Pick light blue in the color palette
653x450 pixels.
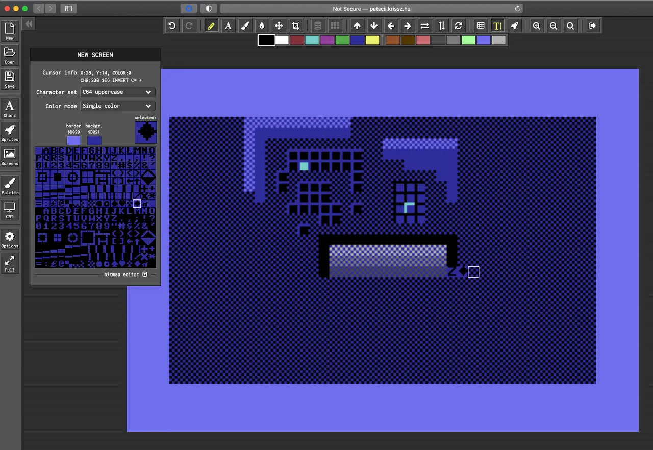point(484,40)
